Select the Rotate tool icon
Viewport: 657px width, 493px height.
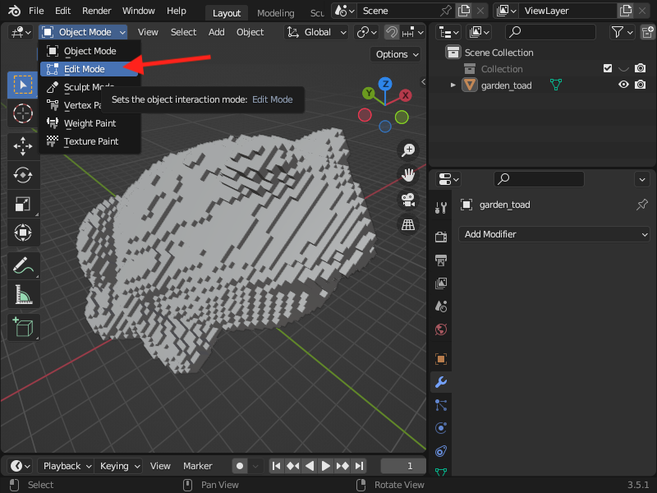pyautogui.click(x=23, y=175)
